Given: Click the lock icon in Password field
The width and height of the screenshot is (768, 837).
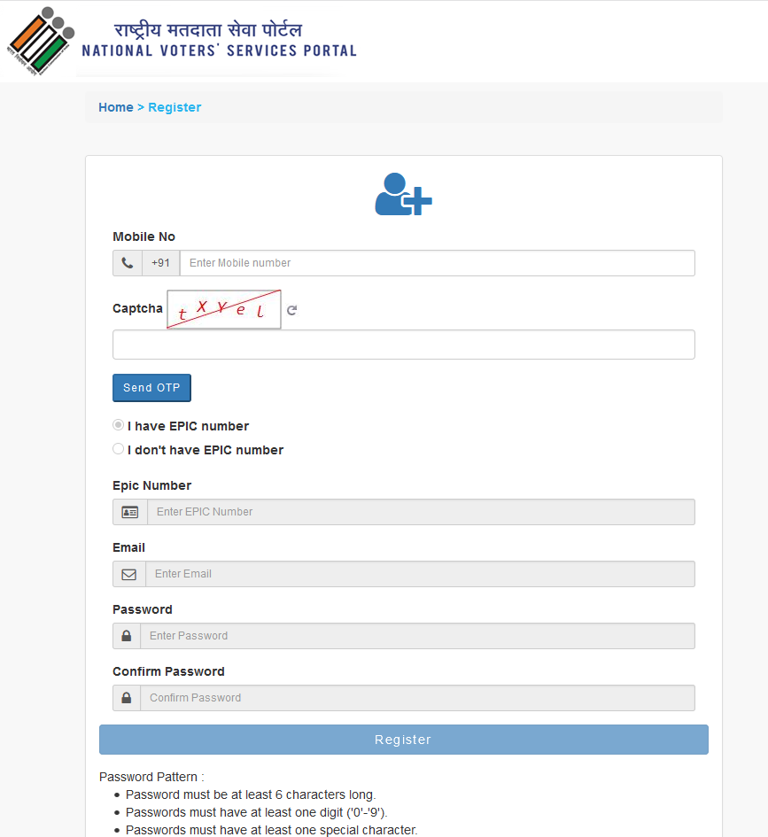Looking at the screenshot, I should 126,635.
